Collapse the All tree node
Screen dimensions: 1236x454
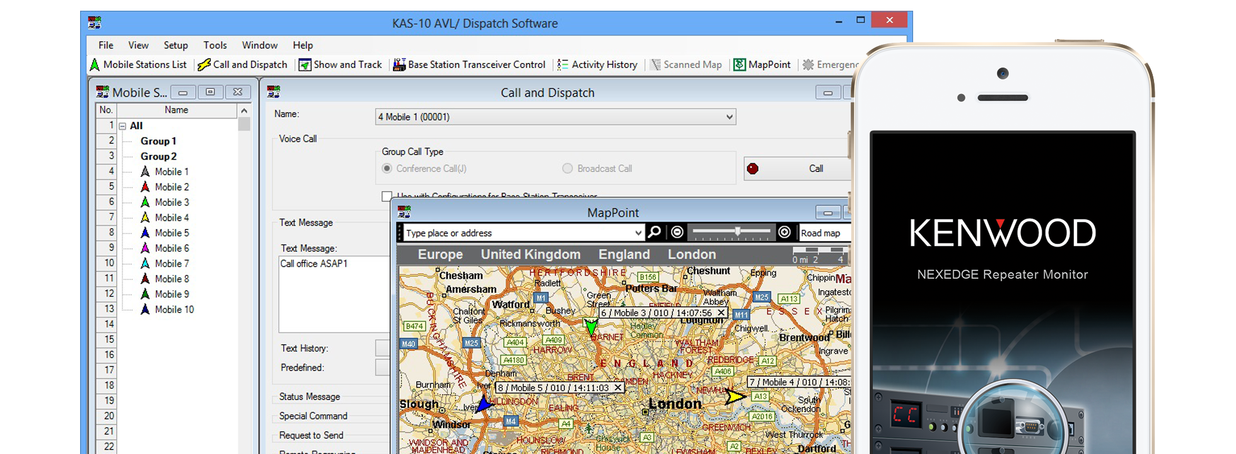pyautogui.click(x=122, y=126)
